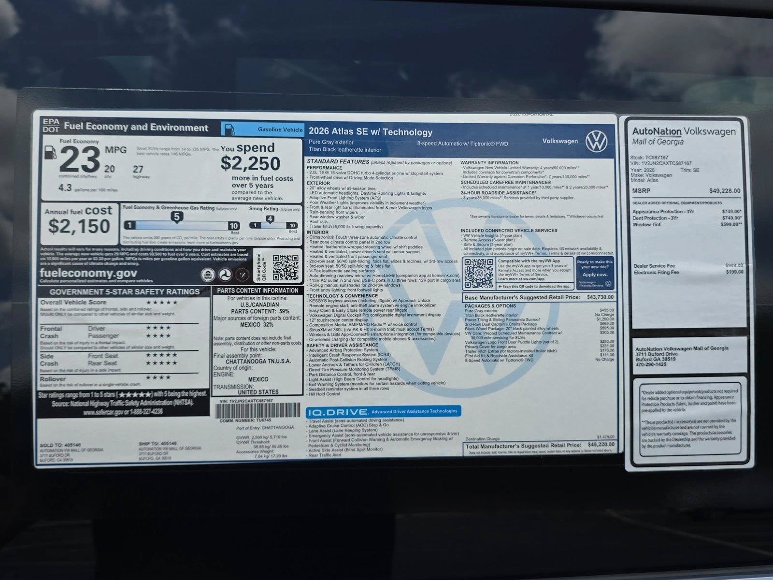
Task: Tap Appearance Protection - 3Yr line
Action: coord(687,211)
